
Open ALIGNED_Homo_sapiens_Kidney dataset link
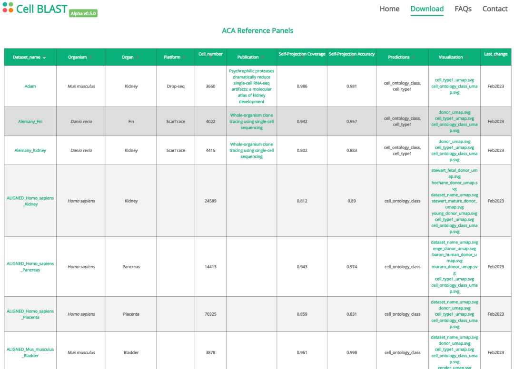[x=30, y=201]
